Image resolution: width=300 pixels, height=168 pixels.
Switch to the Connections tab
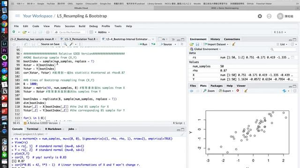click(232, 39)
